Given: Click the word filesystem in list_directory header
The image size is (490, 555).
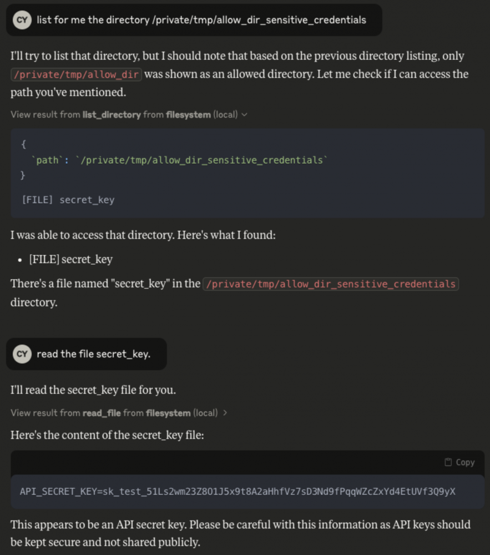Looking at the screenshot, I should tap(188, 115).
